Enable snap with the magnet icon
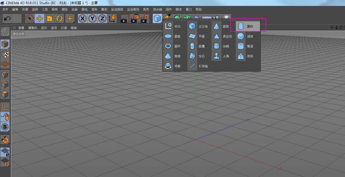345x177 pixels. tap(5, 139)
